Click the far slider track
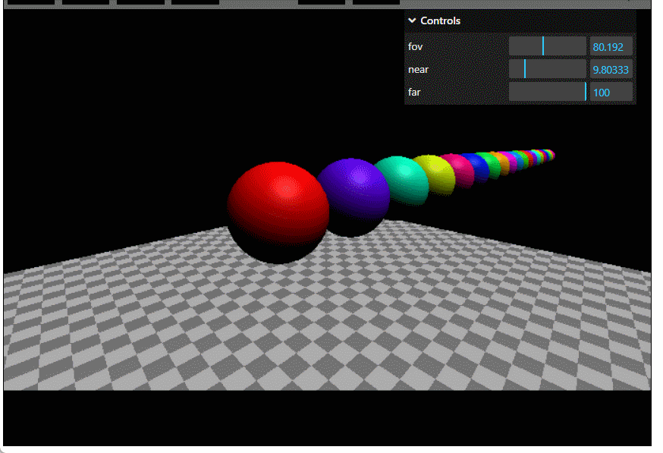This screenshot has height=453, width=663. pos(547,93)
